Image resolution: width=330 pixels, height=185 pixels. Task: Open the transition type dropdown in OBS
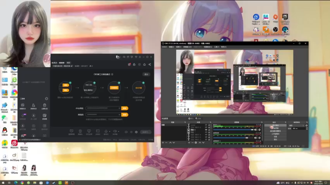point(297,125)
